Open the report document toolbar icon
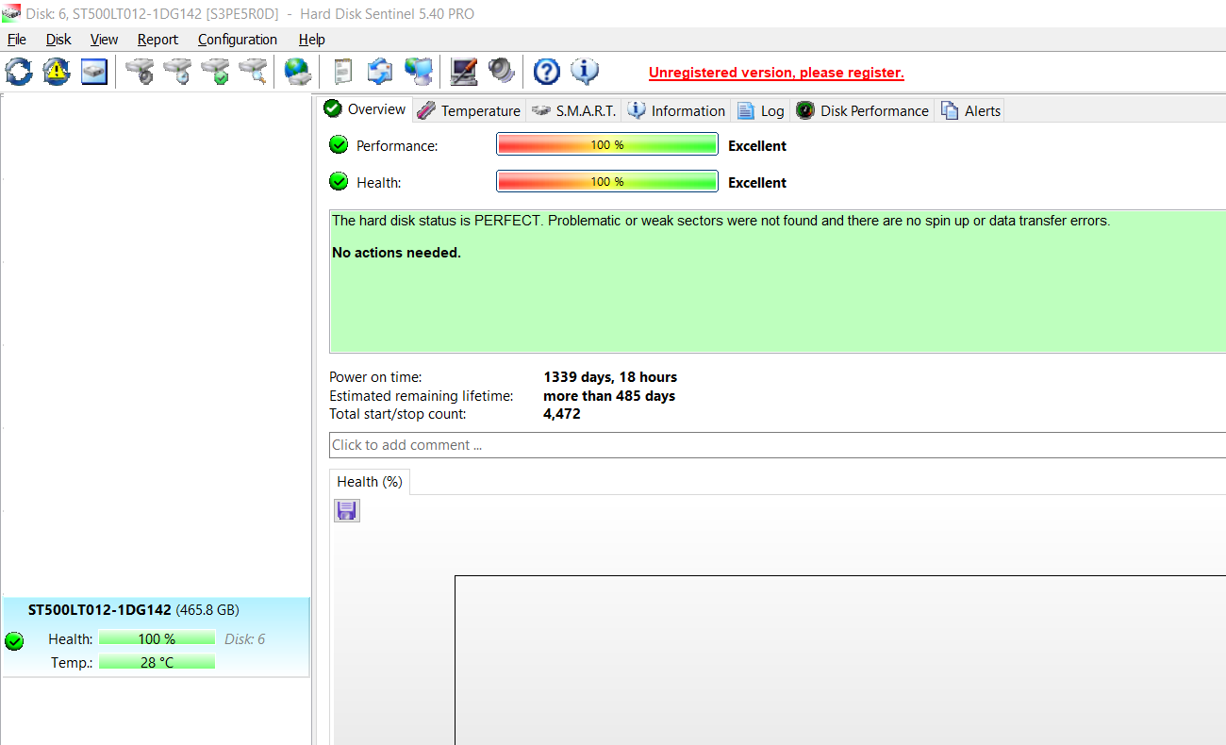Viewport: 1226px width, 745px height. tap(343, 72)
